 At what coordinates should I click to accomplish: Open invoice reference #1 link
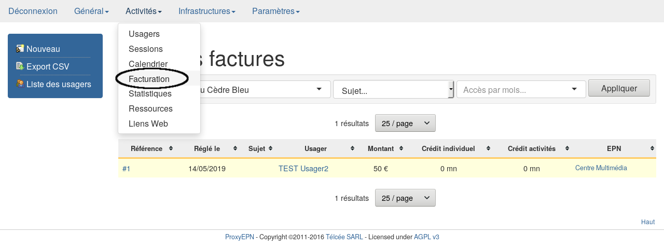click(126, 169)
